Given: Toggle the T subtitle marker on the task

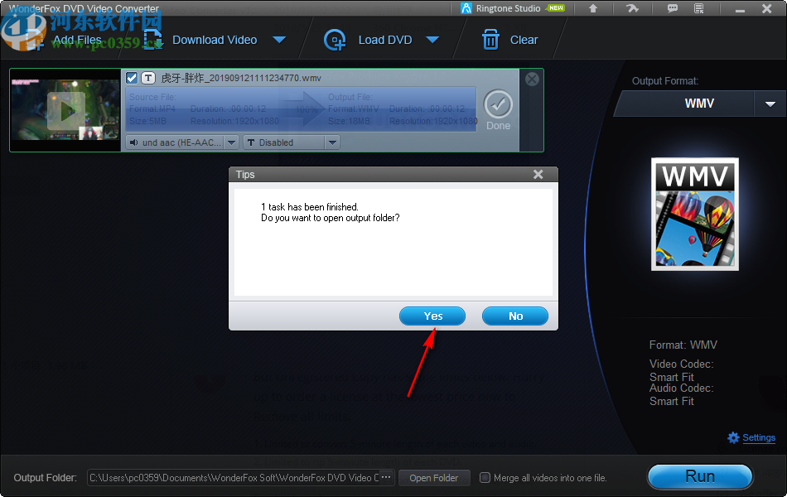Looking at the screenshot, I should click(x=147, y=77).
